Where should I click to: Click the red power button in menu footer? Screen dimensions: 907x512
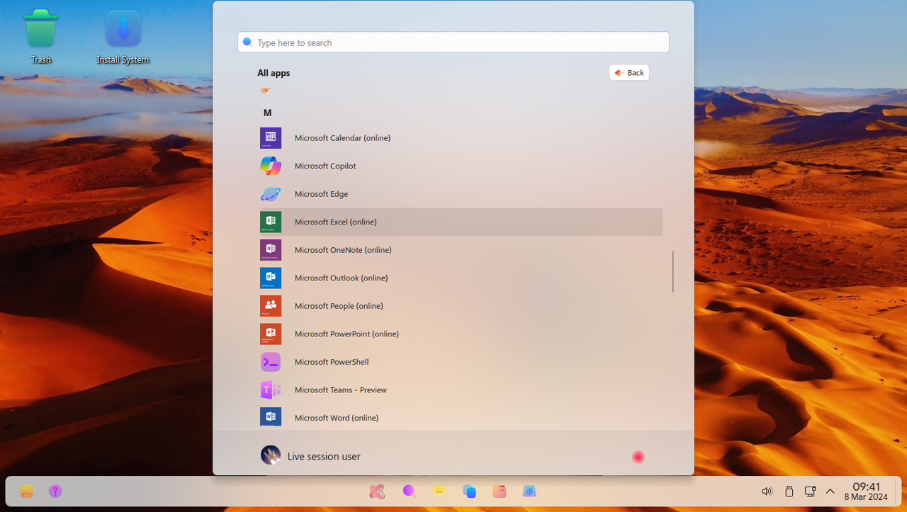tap(638, 457)
